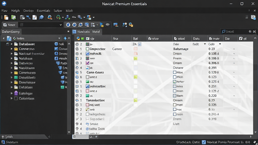Viewport: 258px width, 145px height.
Task: Expand the Natukase tree node
Action: tap(12, 58)
